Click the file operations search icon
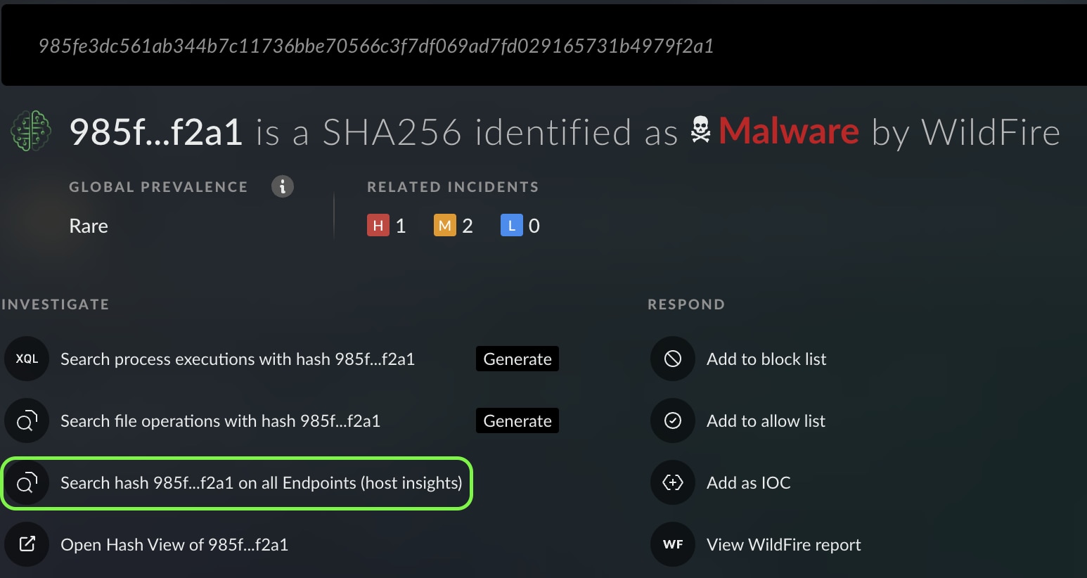 [27, 420]
